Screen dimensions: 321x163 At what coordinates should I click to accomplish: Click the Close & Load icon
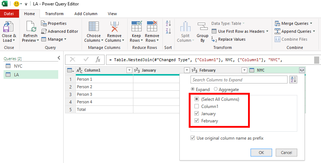pos(9,27)
